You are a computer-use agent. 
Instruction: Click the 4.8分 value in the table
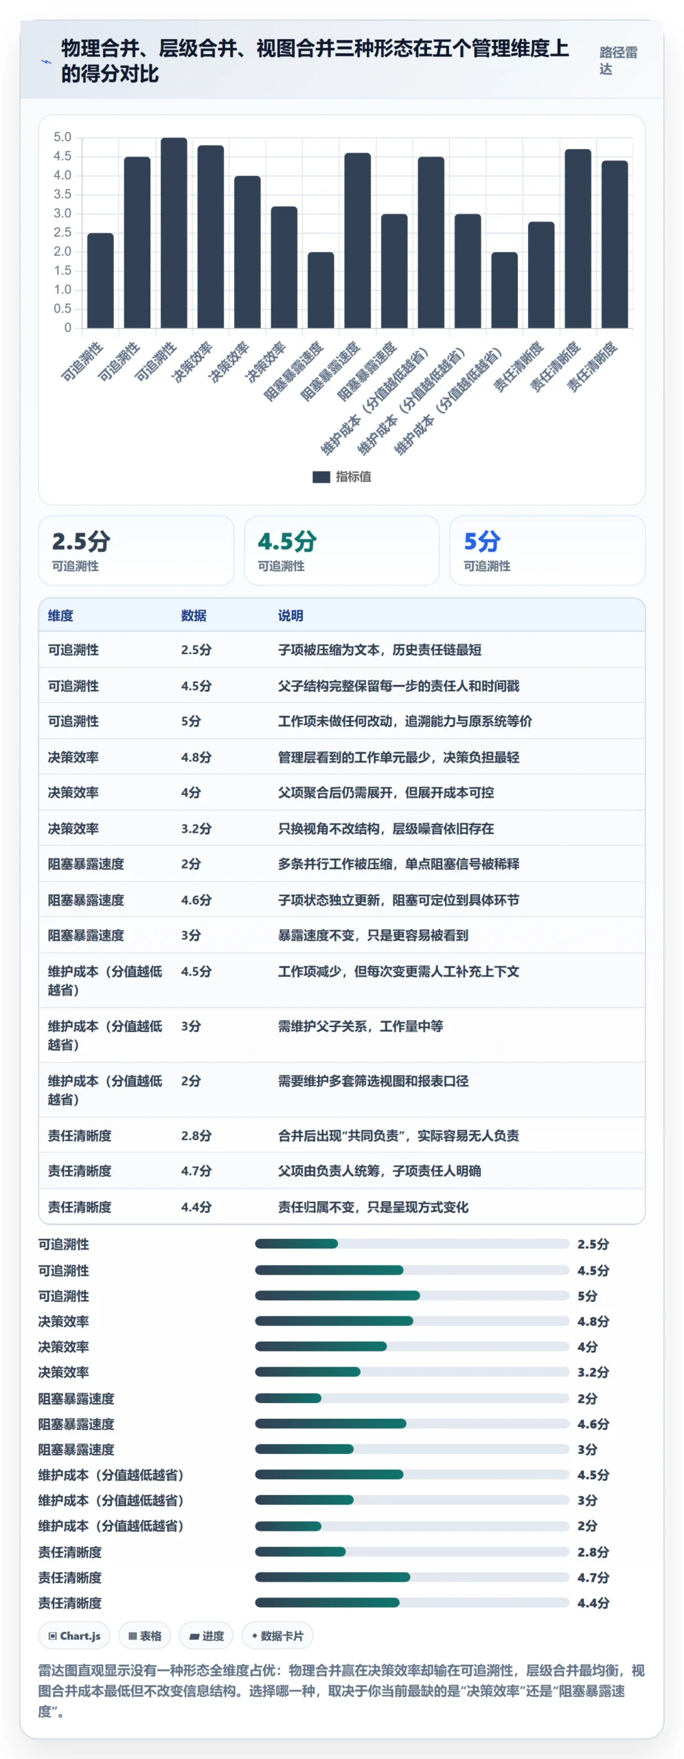point(196,757)
